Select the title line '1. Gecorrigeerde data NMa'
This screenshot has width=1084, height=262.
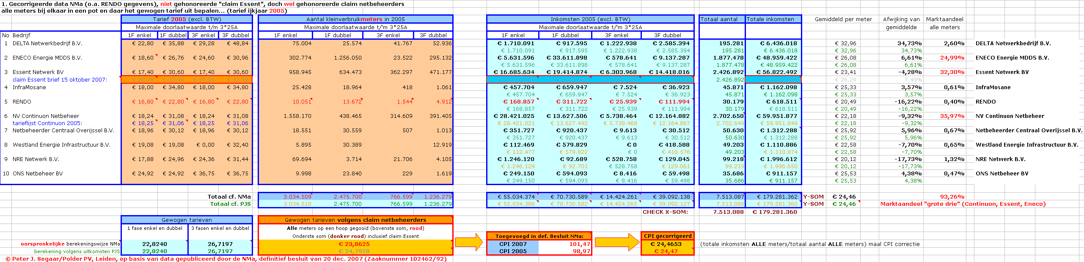[203, 4]
